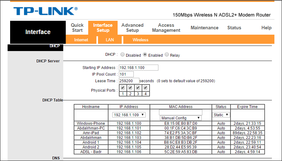Open the Status tab
The width and height of the screenshot is (282, 161).
point(234,28)
